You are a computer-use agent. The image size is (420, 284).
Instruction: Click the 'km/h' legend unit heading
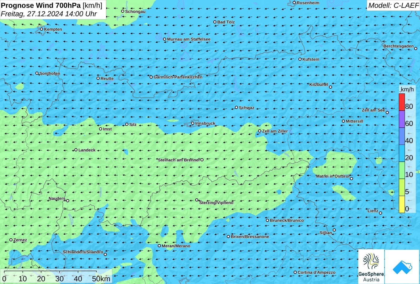click(407, 89)
